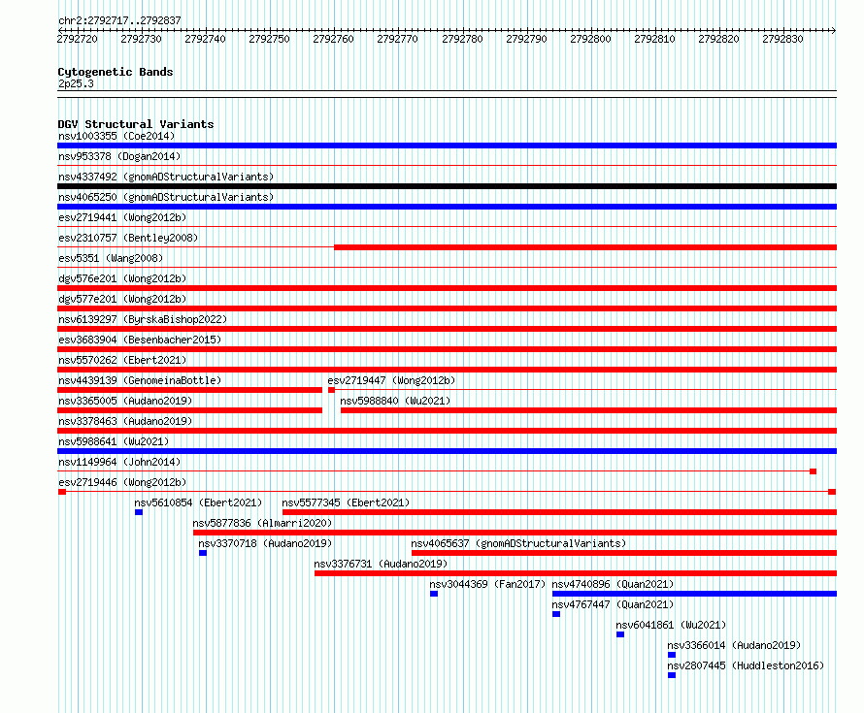Select dgv577e201 (Wong2012b) label
Screen dimensions: 864x713
point(122,299)
